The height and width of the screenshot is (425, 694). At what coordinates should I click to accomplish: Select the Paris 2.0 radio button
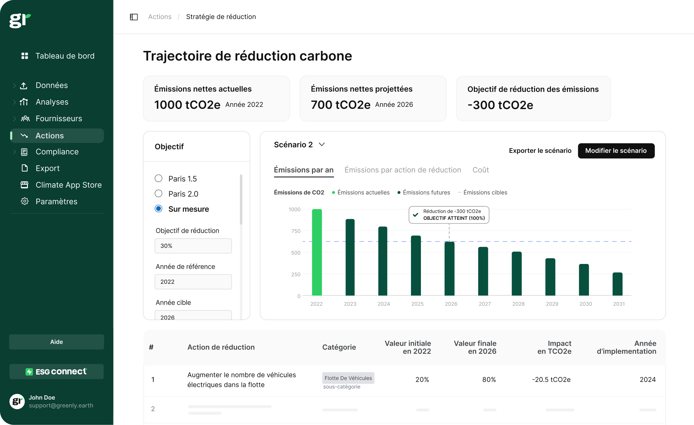[x=159, y=193]
